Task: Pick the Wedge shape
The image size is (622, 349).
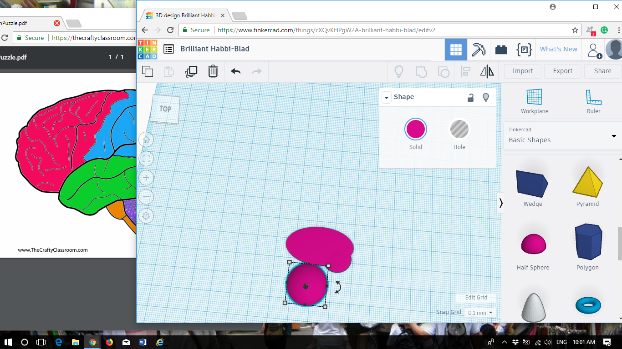Action: [x=532, y=184]
